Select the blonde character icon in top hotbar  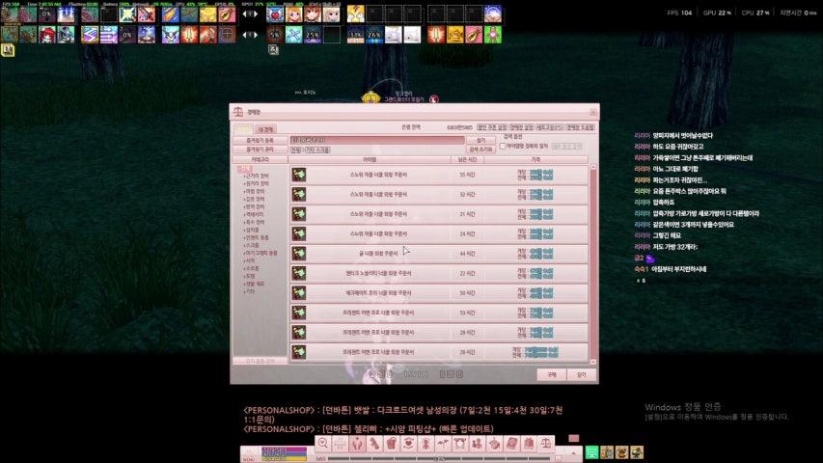coord(293,14)
